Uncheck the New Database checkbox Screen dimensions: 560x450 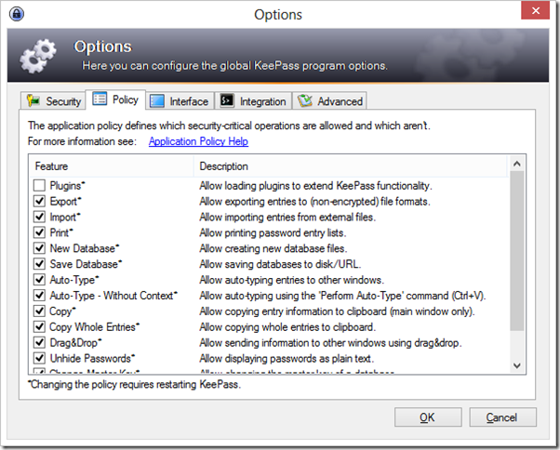tap(39, 248)
